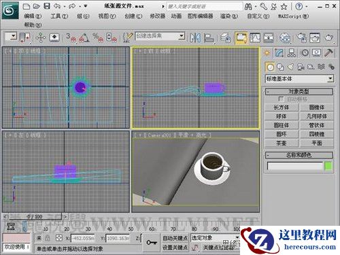Viewport: 340px width, 255px height.
Task: Switch to the Utilities hammer tab
Action: [x=328, y=53]
